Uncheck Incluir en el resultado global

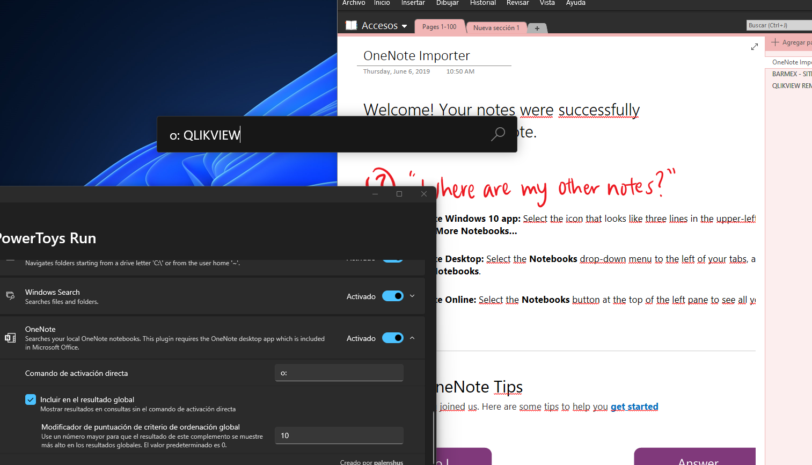click(x=31, y=399)
